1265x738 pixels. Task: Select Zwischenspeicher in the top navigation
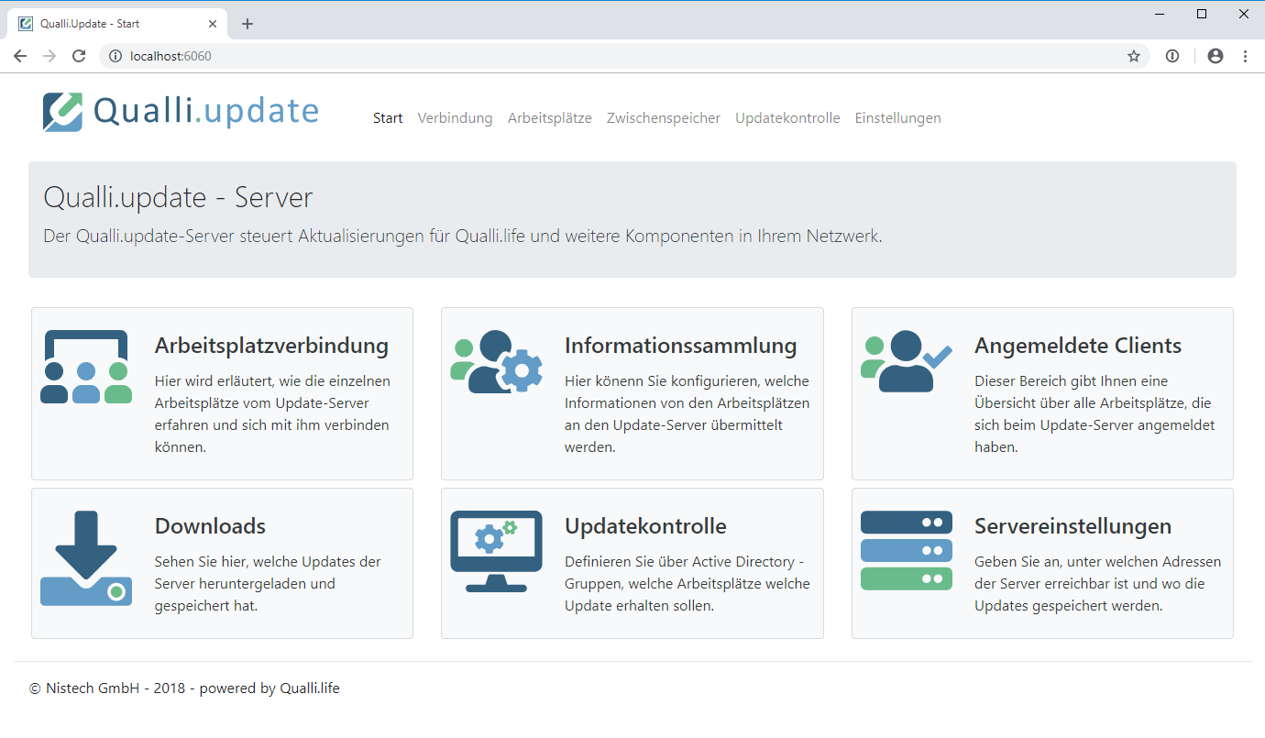(663, 118)
